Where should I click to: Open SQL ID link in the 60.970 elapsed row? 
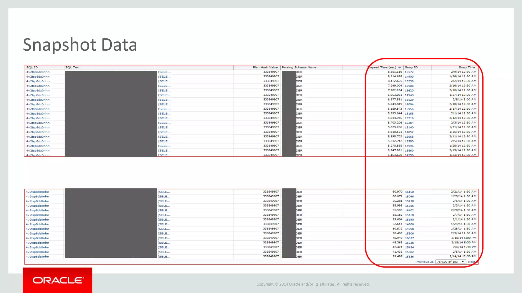pyautogui.click(x=37, y=192)
